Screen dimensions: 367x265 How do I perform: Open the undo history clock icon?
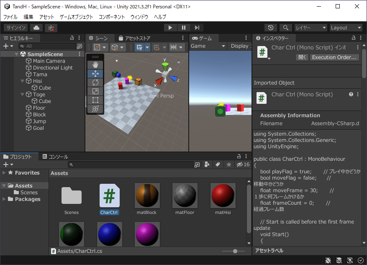coord(271,28)
